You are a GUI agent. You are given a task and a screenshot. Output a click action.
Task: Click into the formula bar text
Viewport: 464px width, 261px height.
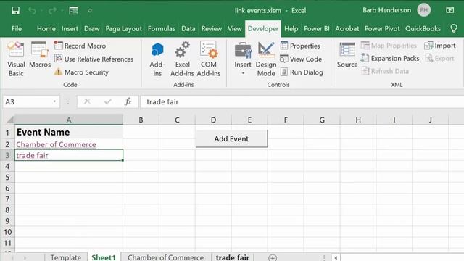point(302,101)
